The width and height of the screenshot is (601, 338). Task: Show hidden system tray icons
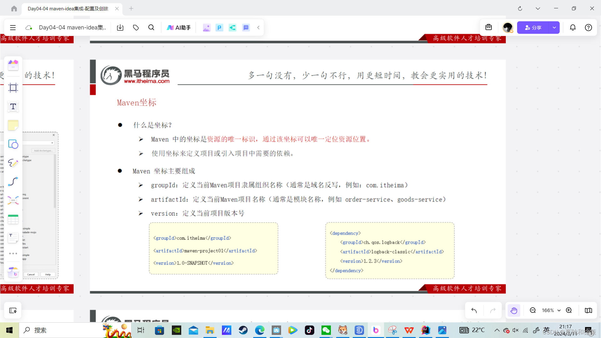click(497, 330)
